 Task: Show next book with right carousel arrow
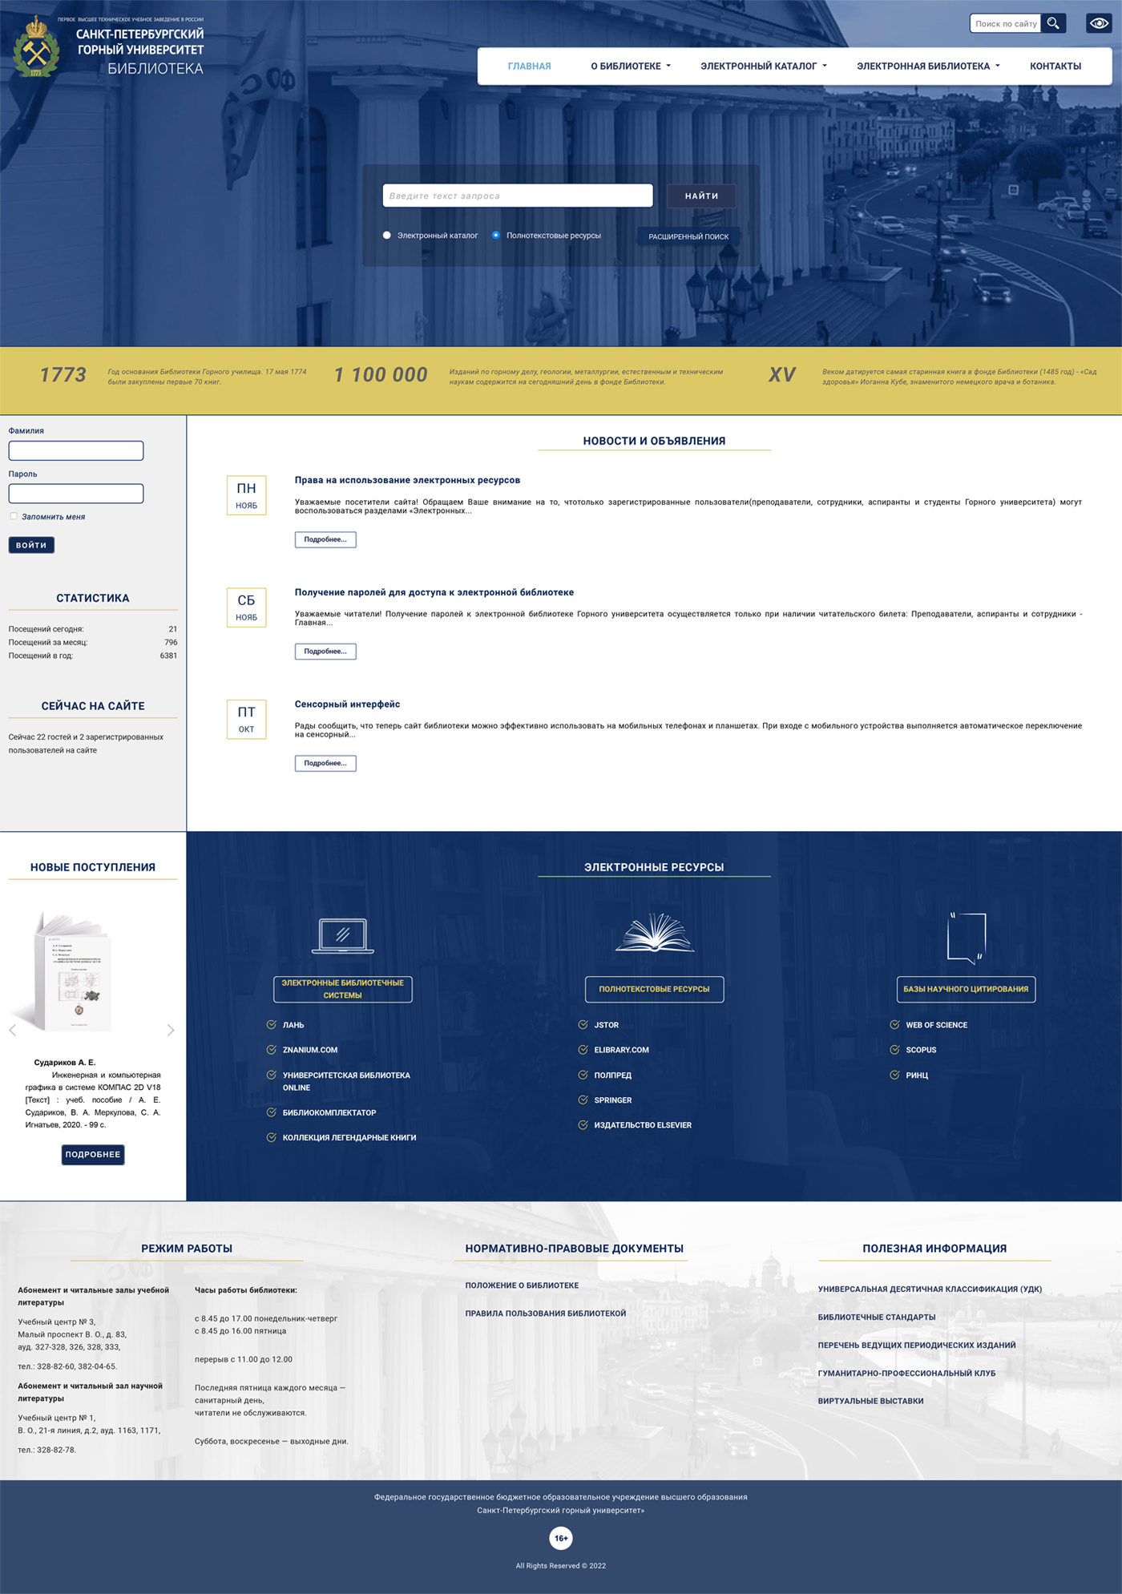(171, 1030)
